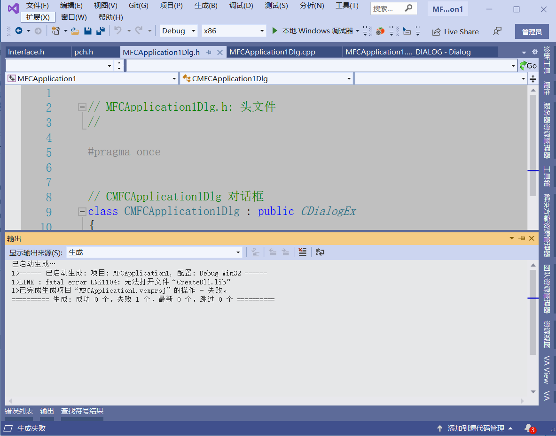Start debugging with the green play icon
556x436 pixels.
(274, 31)
